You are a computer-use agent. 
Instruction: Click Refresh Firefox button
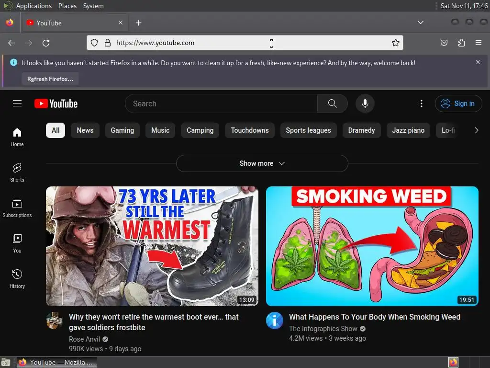(x=50, y=79)
